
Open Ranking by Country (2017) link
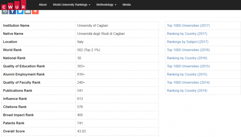pyautogui.click(x=187, y=34)
